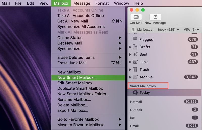Select Get All New Mail item
Viewport: 202px width, 130px height.
pyautogui.click(x=88, y=21)
